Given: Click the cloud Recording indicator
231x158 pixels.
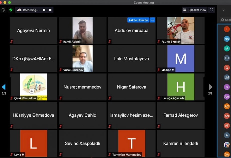Looking at the screenshot, I should (x=28, y=10).
